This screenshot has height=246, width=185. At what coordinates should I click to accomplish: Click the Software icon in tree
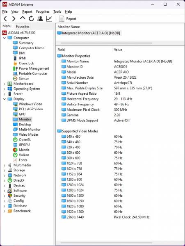(x=10, y=191)
